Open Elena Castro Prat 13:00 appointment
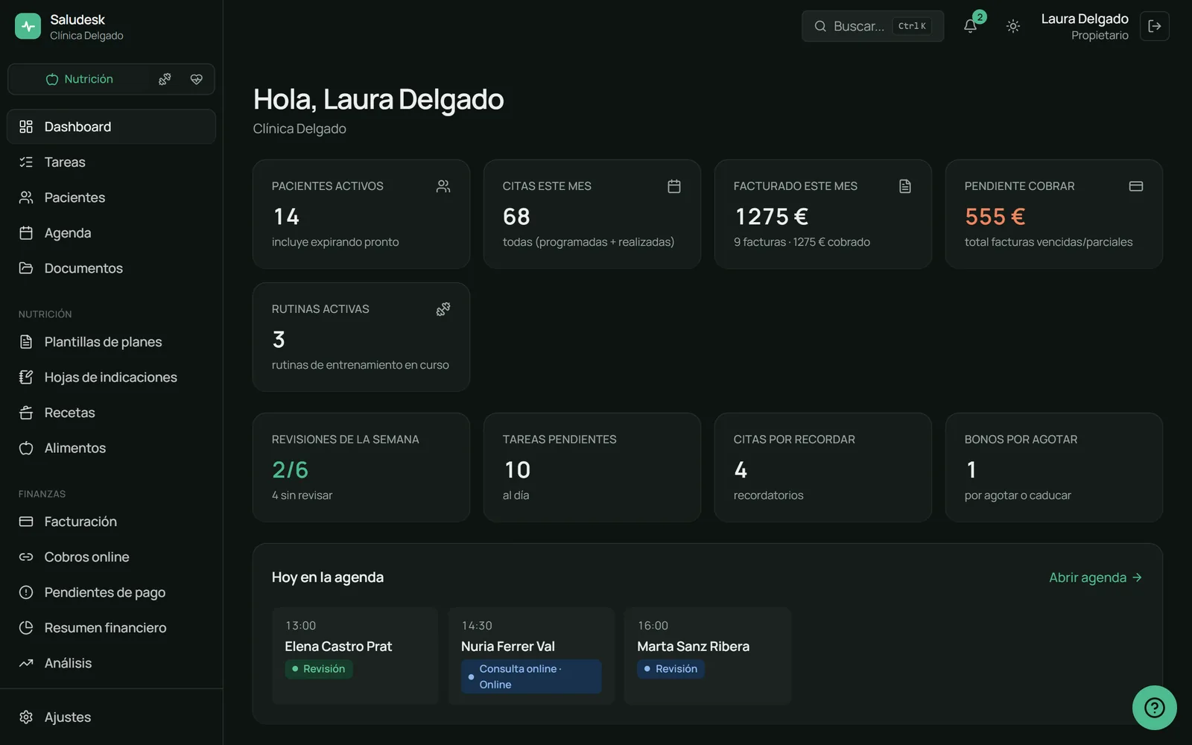The height and width of the screenshot is (745, 1192). (355, 656)
